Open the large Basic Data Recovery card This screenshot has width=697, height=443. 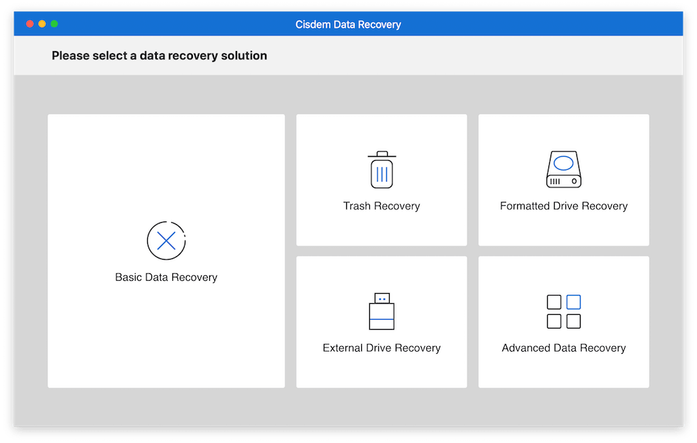(x=166, y=251)
